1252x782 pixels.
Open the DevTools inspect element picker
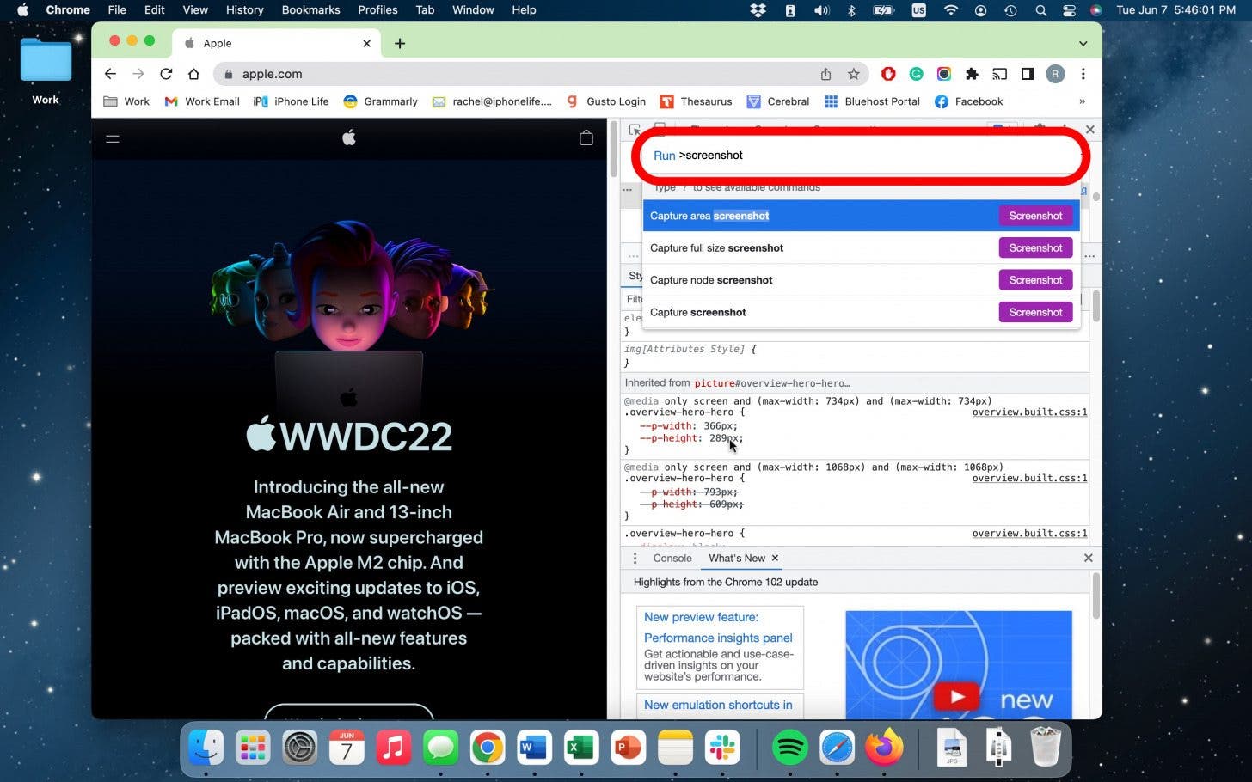coord(635,130)
